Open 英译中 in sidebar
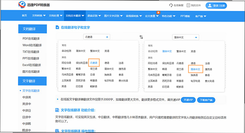The image size is (245, 133). [27, 104]
